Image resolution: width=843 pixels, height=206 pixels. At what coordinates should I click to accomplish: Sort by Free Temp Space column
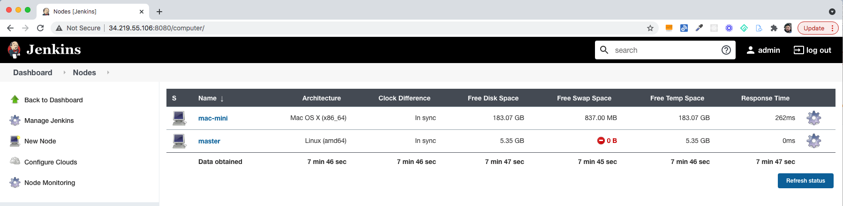click(x=677, y=98)
